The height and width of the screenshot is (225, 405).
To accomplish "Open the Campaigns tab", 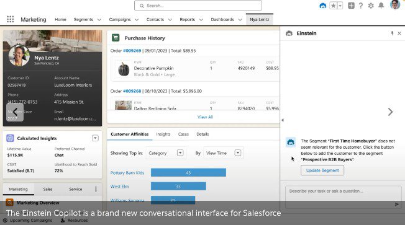I will [x=120, y=20].
